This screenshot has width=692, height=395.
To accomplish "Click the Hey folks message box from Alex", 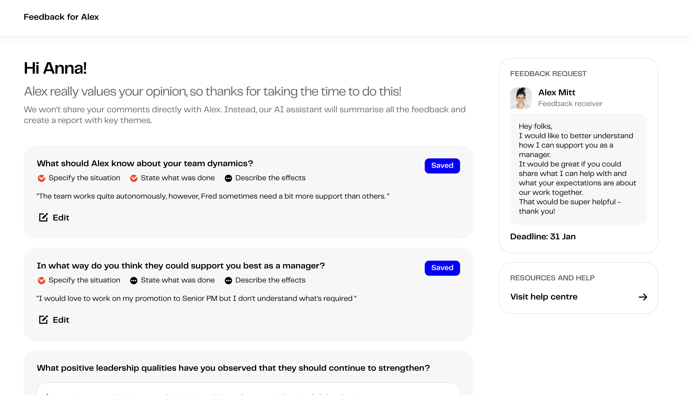I will point(578,169).
